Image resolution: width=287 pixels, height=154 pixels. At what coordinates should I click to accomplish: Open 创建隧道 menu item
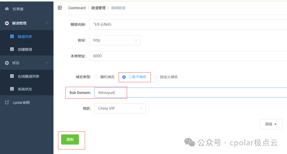[x=27, y=49]
